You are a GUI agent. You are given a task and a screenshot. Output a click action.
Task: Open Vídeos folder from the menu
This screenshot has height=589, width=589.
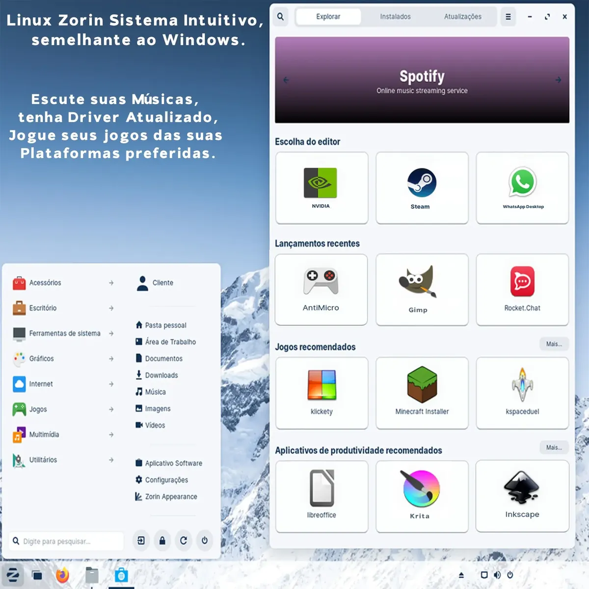point(150,425)
